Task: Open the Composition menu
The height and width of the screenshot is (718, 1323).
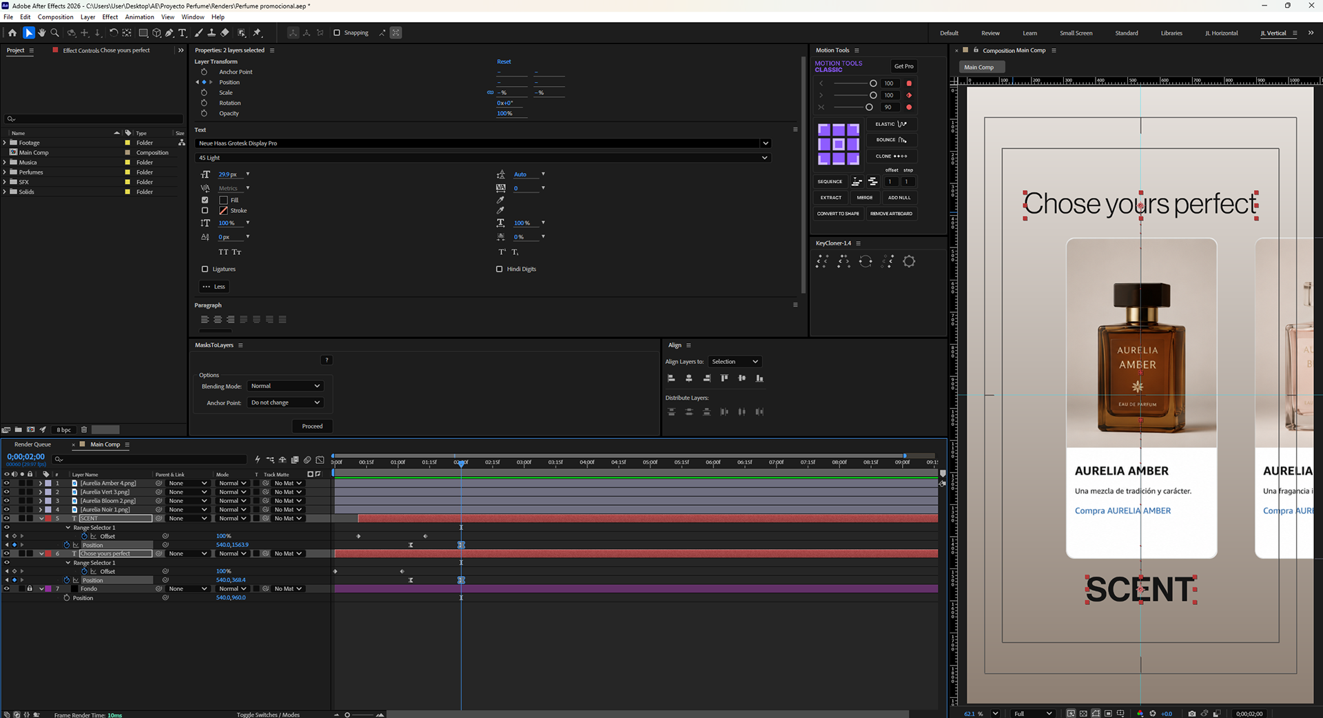Action: tap(55, 17)
